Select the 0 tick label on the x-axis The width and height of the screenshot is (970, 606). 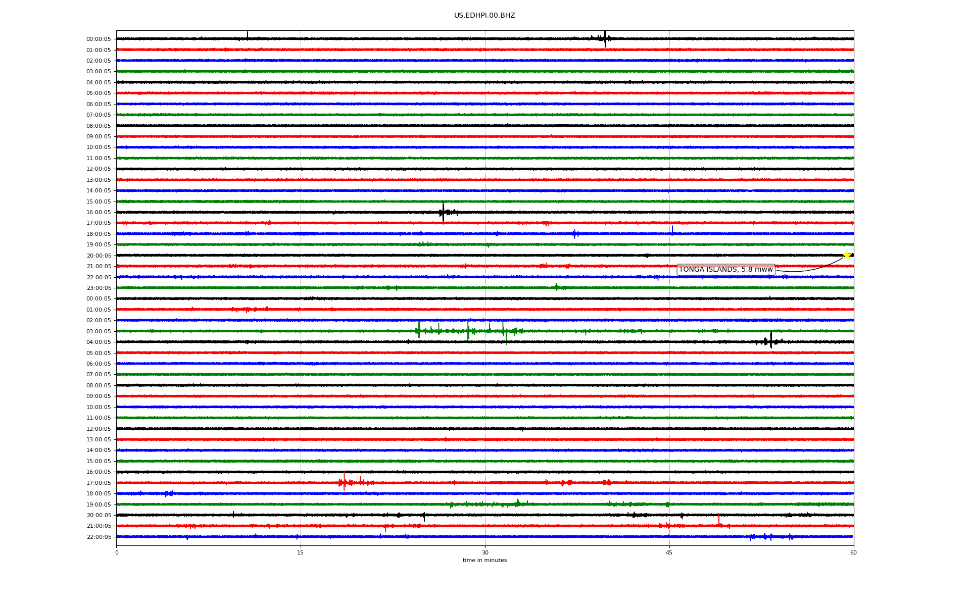(x=117, y=552)
